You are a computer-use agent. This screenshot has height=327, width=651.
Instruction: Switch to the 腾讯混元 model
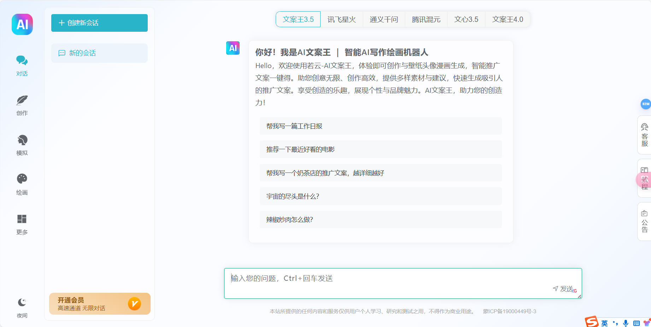[426, 19]
